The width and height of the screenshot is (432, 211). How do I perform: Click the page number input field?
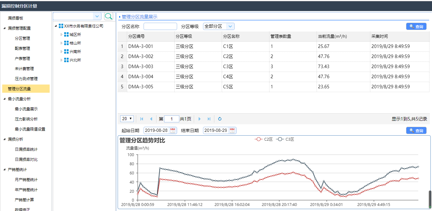coord(172,119)
